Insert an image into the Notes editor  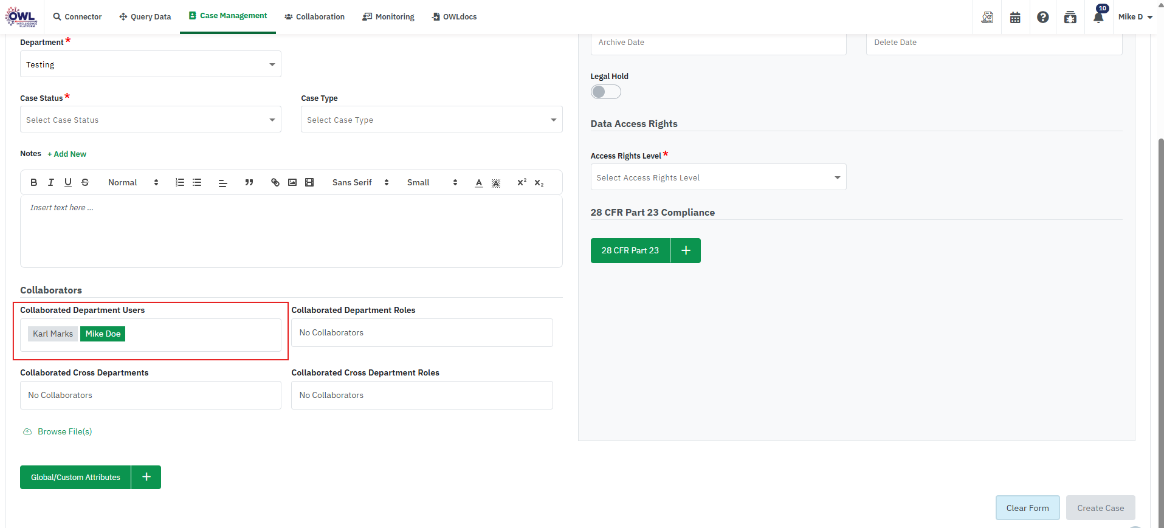(x=292, y=182)
